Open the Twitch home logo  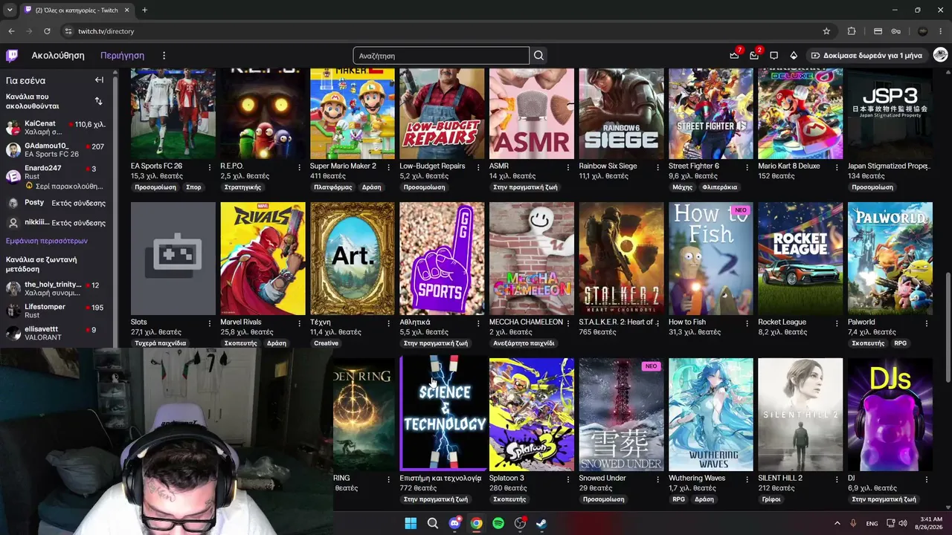pos(12,56)
